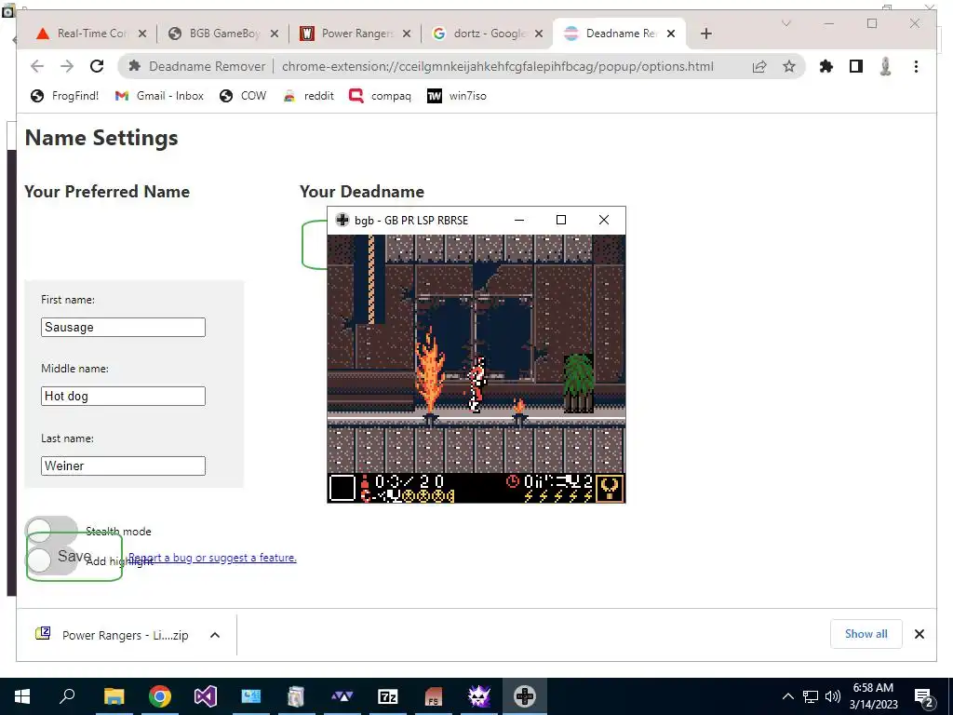This screenshot has width=953, height=715.
Task: Click the Last name field containing Weiner
Action: pos(124,465)
